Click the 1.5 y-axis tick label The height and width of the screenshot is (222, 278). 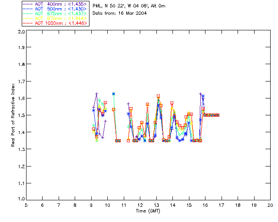pyautogui.click(x=21, y=115)
